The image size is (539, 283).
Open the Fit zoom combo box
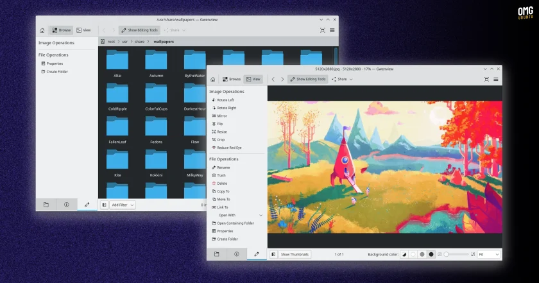[489, 255]
